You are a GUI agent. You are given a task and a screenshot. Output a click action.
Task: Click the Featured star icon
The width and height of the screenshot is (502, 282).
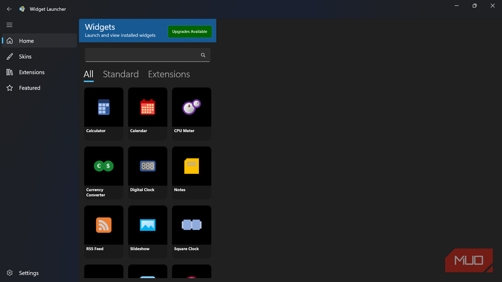10,88
